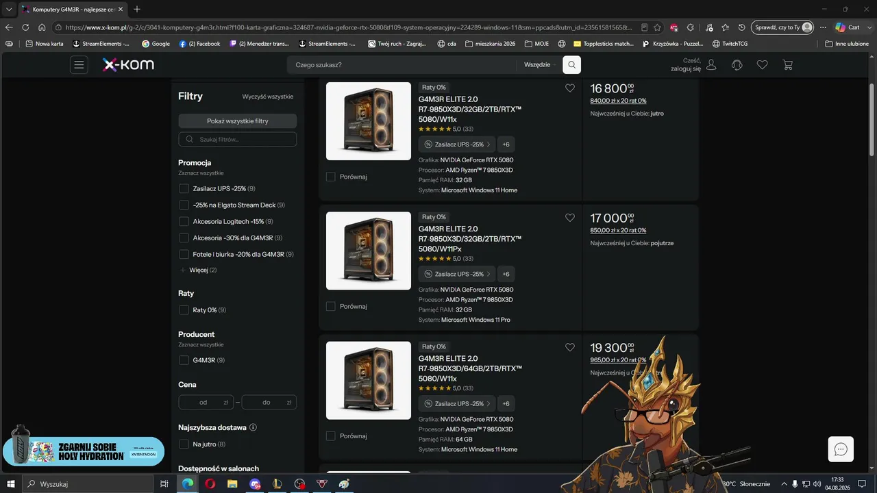Add the 16 800 zł computer to favorites

570,88
